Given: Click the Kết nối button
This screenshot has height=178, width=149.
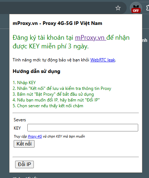Looking at the screenshot, I should pyautogui.click(x=24, y=144).
